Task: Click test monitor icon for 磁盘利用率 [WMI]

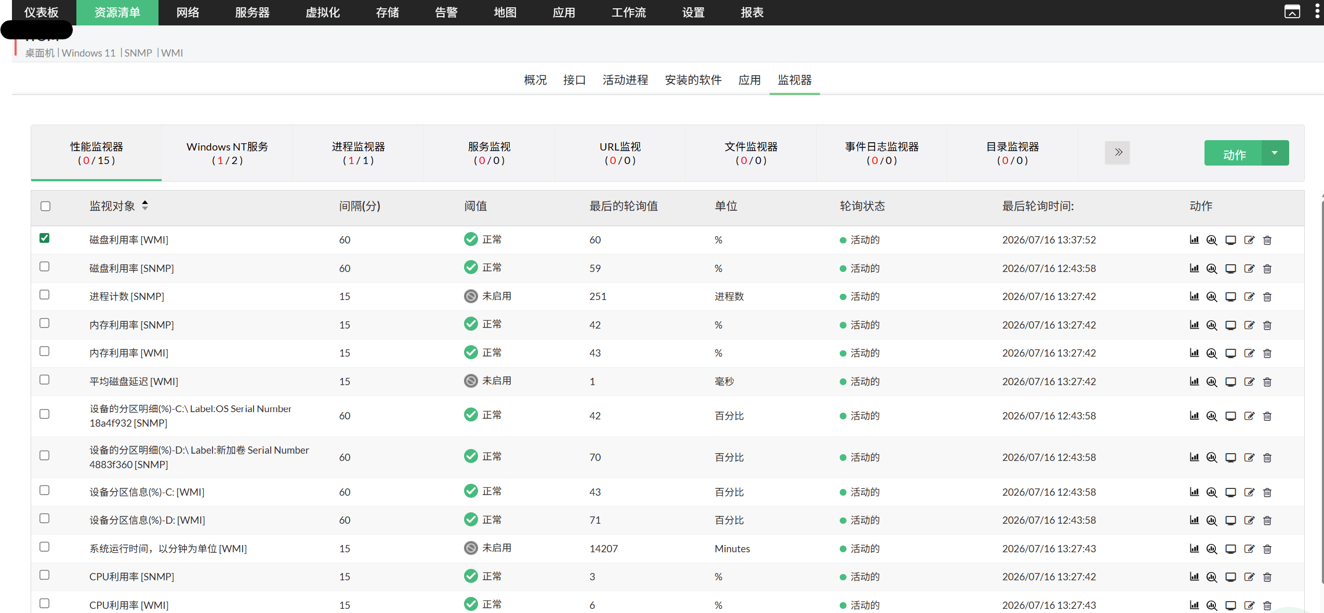Action: coord(1212,240)
